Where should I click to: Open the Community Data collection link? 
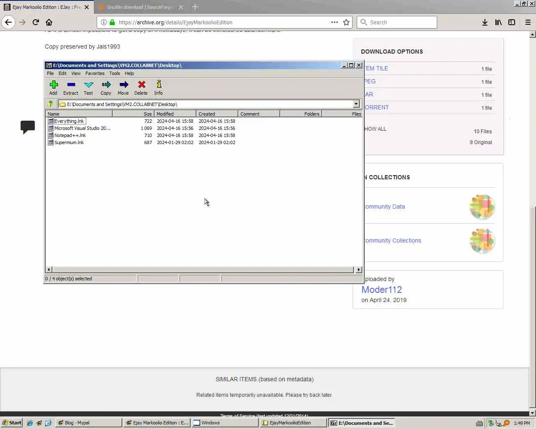[x=384, y=207]
